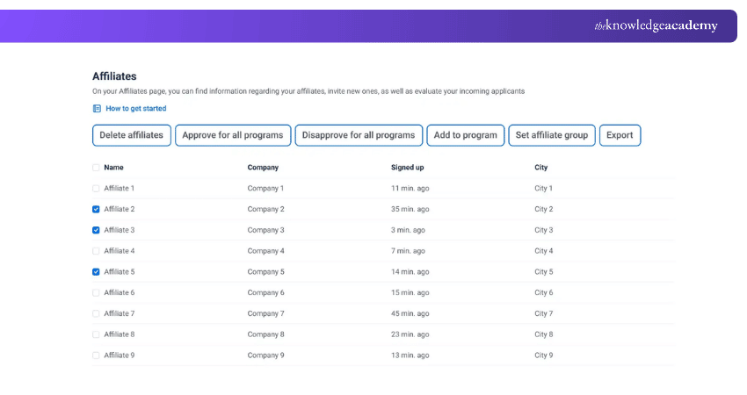
Task: Click the Company 7 cell
Action: click(x=265, y=313)
